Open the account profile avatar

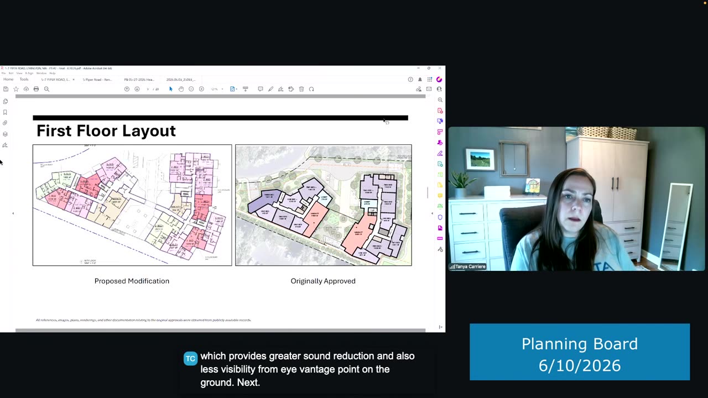tap(439, 80)
